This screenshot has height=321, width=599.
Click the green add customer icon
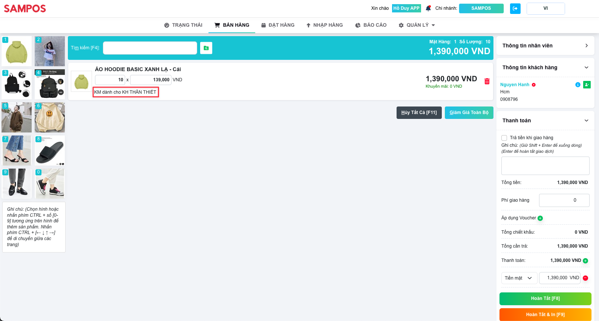pyautogui.click(x=587, y=85)
